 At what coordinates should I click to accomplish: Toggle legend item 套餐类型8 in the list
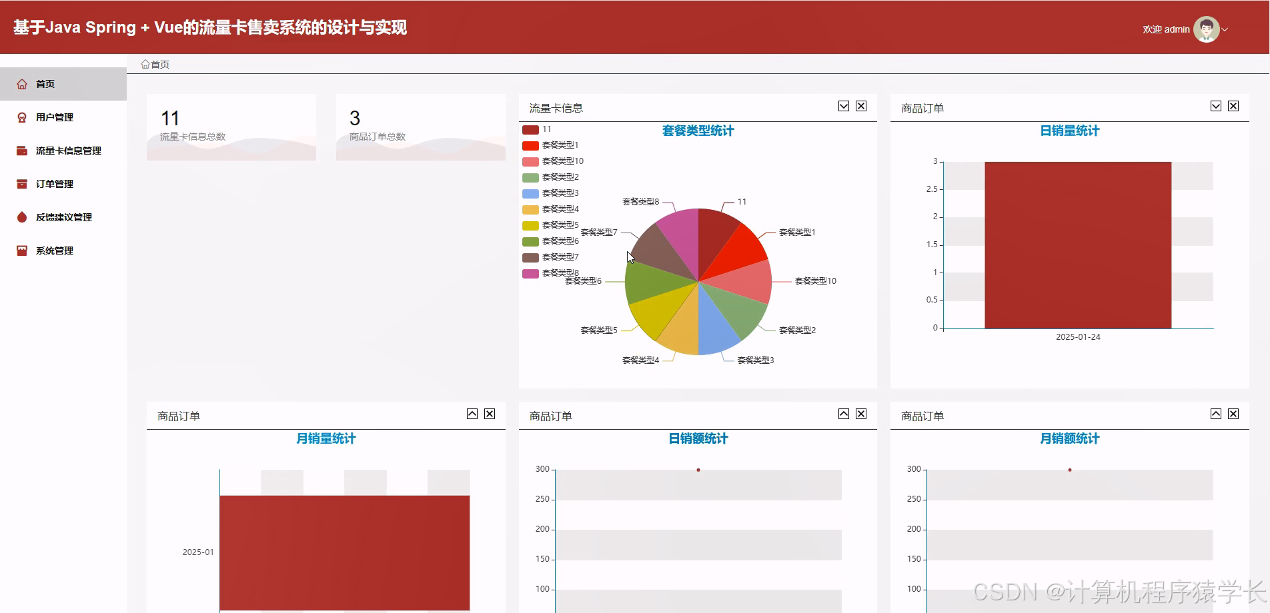tap(550, 273)
